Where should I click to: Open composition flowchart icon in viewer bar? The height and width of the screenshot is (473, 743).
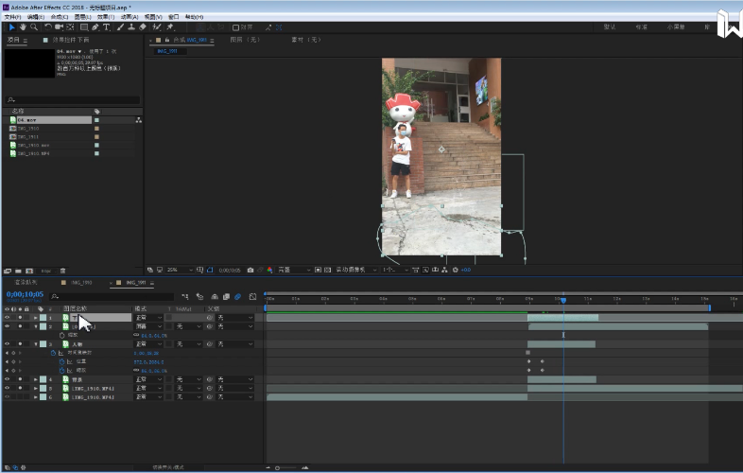(x=444, y=270)
